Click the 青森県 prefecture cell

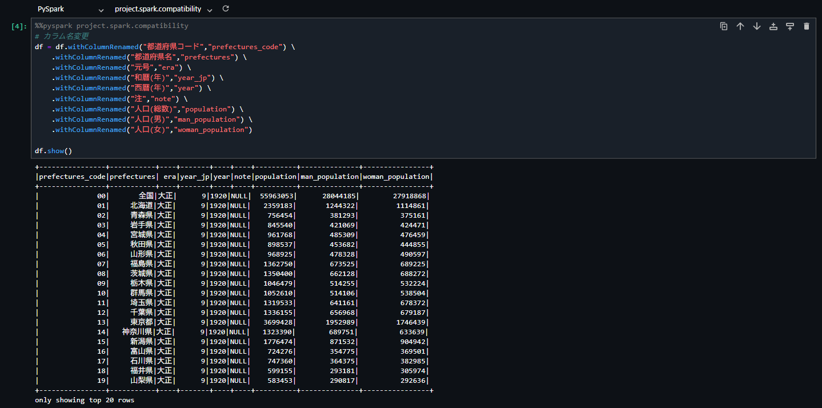click(142, 215)
